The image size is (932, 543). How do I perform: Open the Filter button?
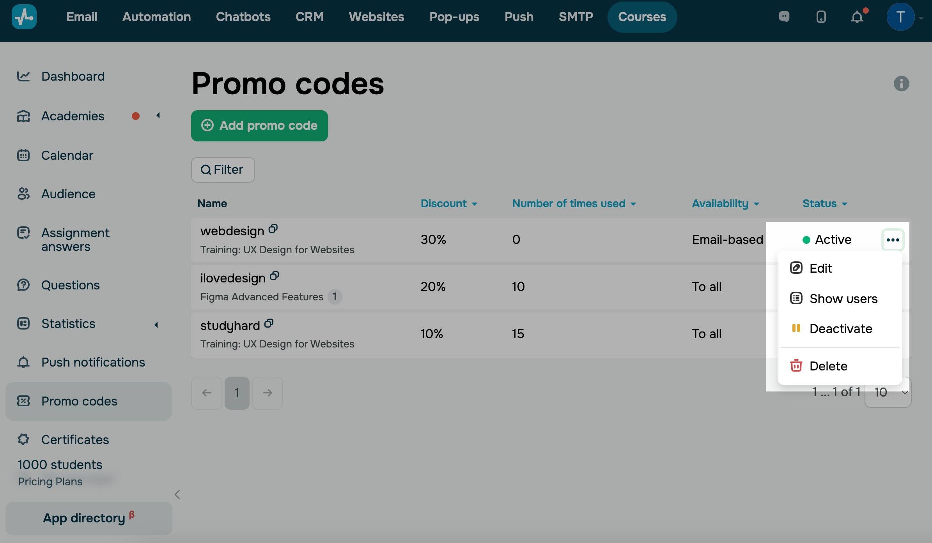coord(223,170)
